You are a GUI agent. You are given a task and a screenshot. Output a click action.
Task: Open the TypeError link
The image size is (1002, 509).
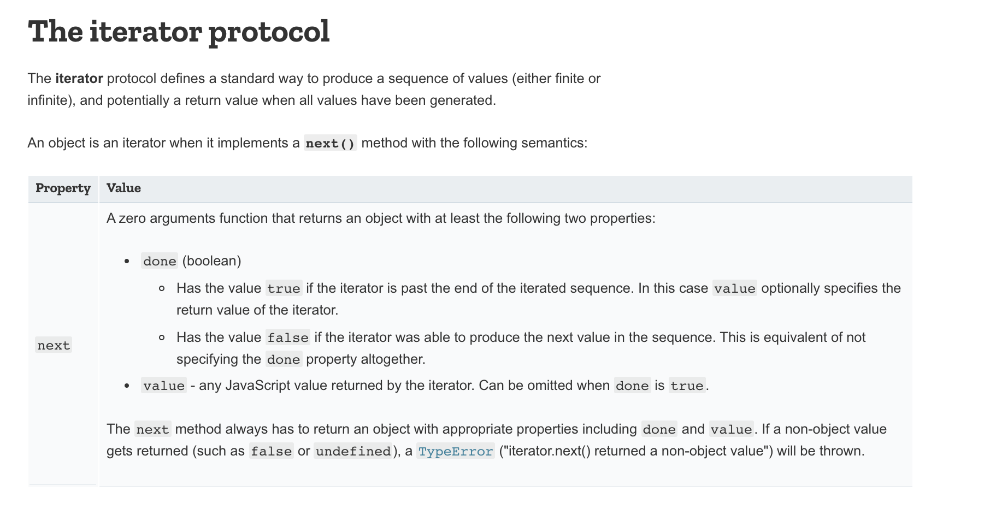point(456,451)
